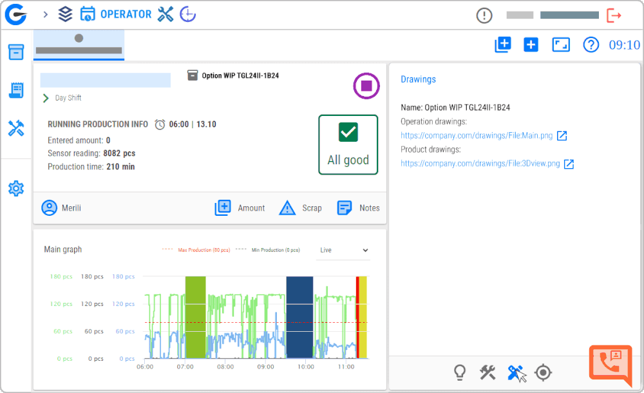
Task: Click the 09:10 clock display
Action: [624, 45]
